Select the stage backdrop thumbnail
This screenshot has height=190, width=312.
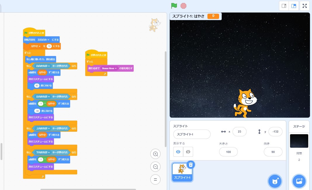point(299,141)
